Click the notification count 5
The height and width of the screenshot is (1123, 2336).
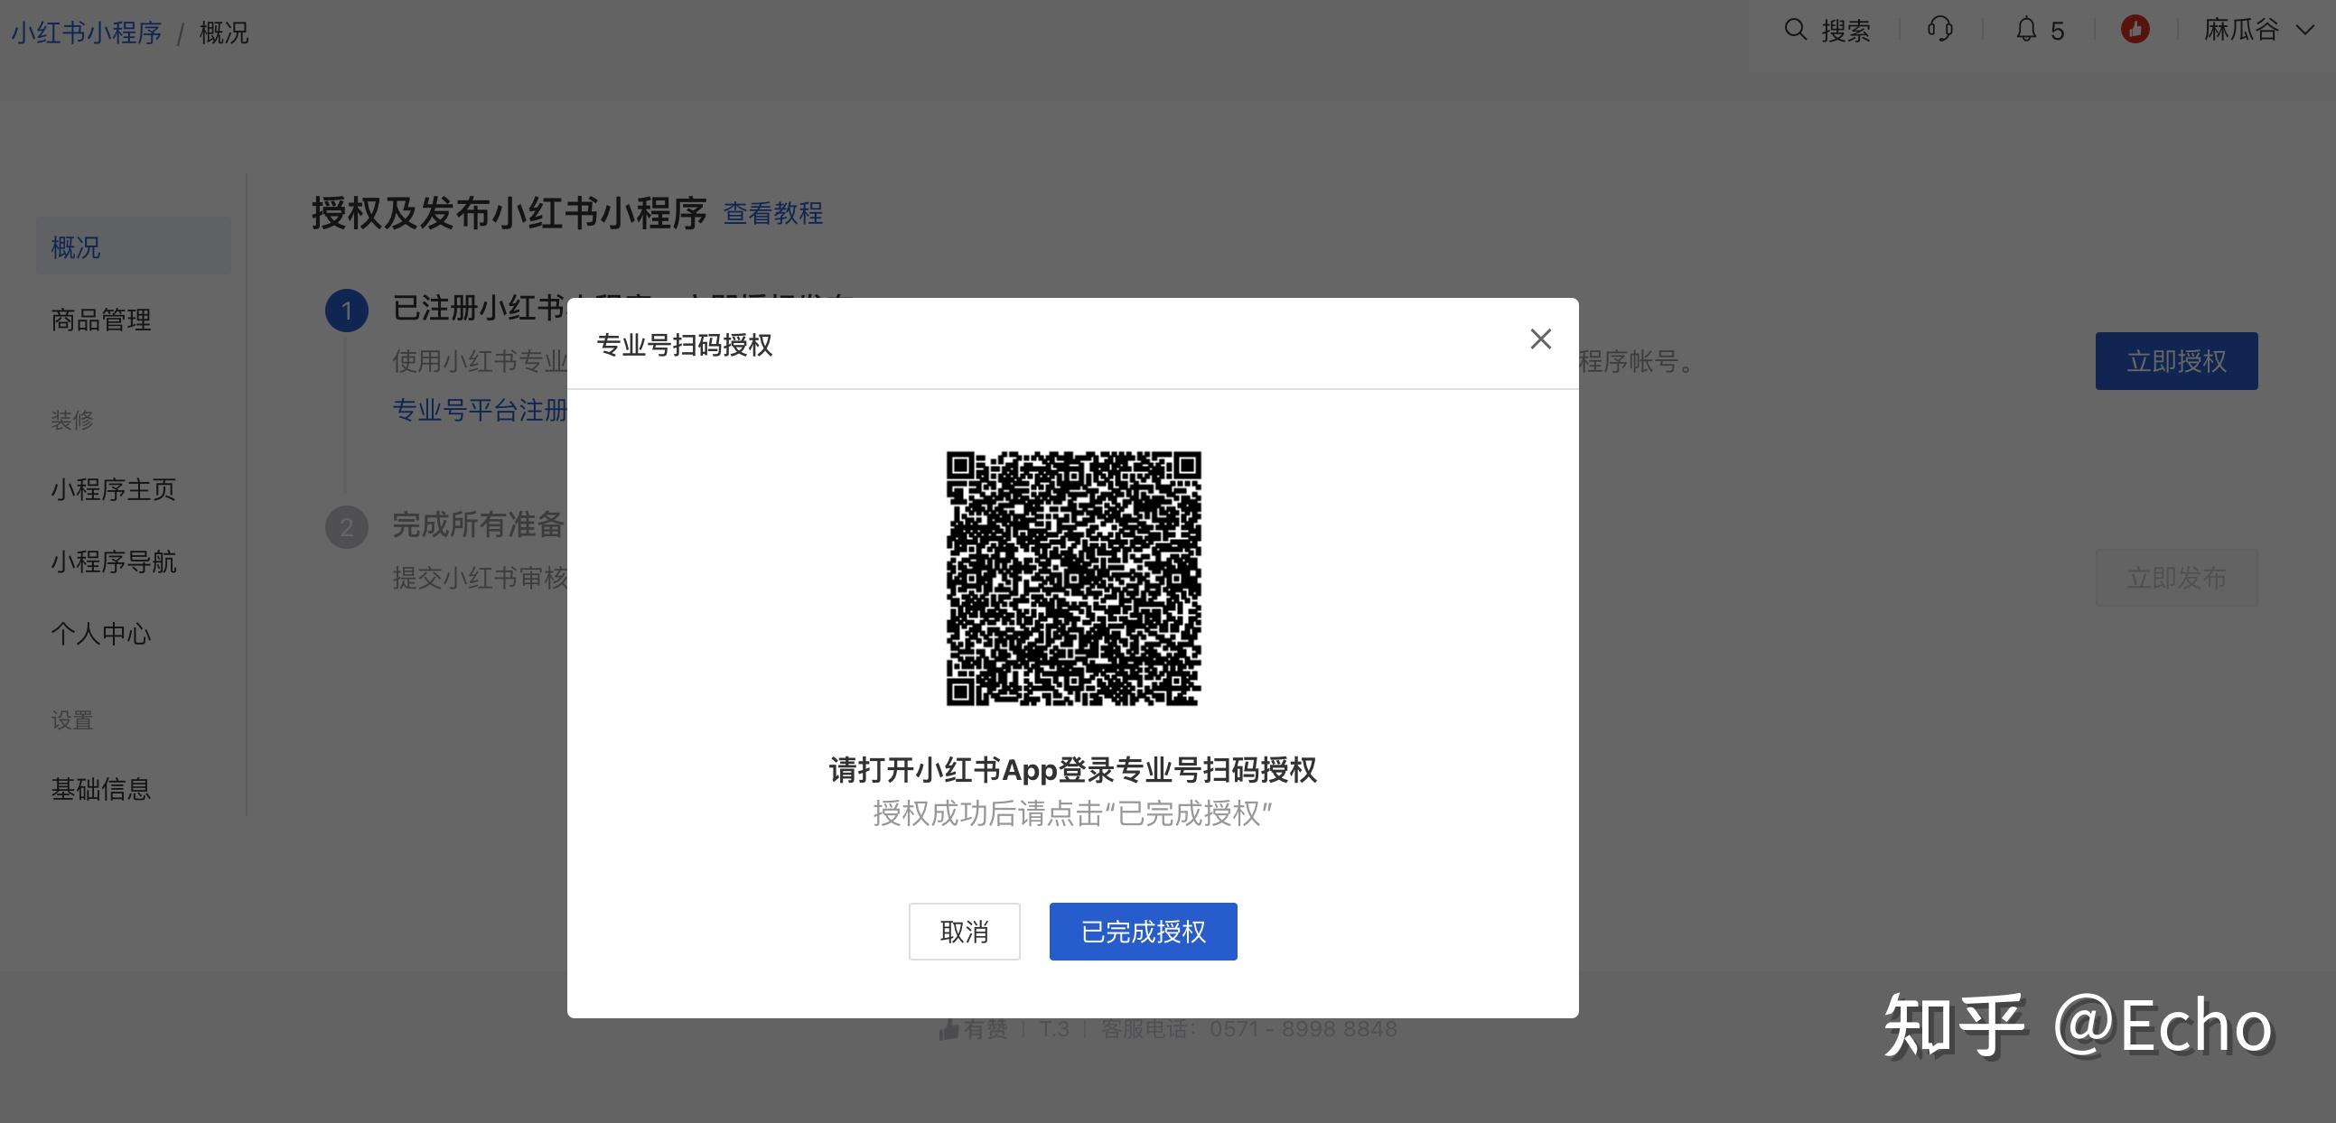click(2057, 31)
